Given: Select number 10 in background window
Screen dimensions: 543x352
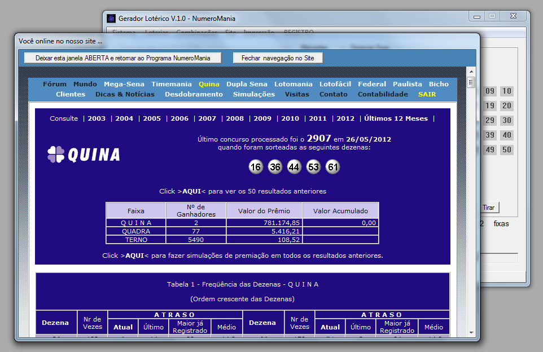Looking at the screenshot, I should click(x=507, y=91).
